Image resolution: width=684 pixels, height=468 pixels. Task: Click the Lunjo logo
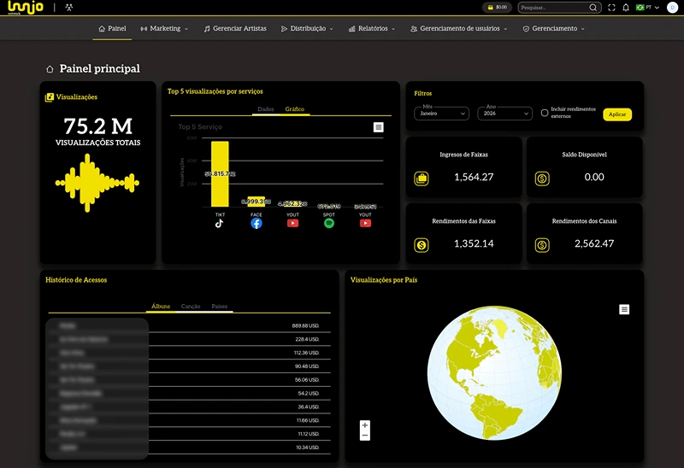pos(26,8)
